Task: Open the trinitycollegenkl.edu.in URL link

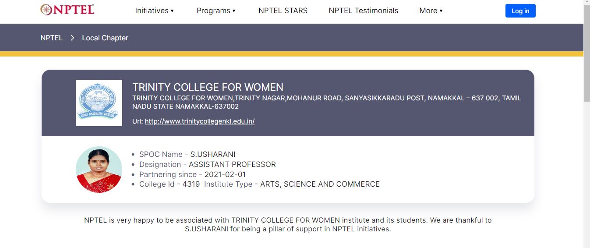Action: tap(199, 121)
